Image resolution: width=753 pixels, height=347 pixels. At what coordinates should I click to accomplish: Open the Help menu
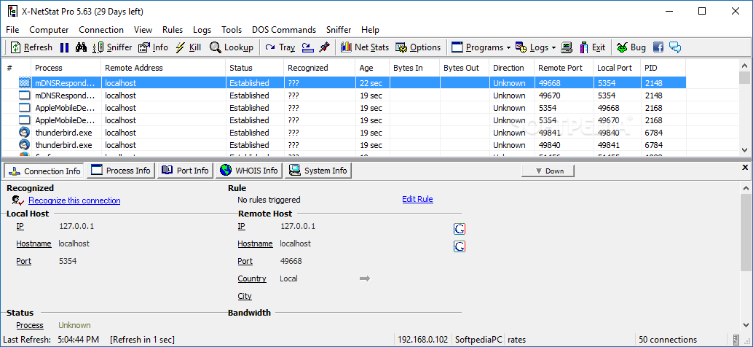(x=370, y=30)
